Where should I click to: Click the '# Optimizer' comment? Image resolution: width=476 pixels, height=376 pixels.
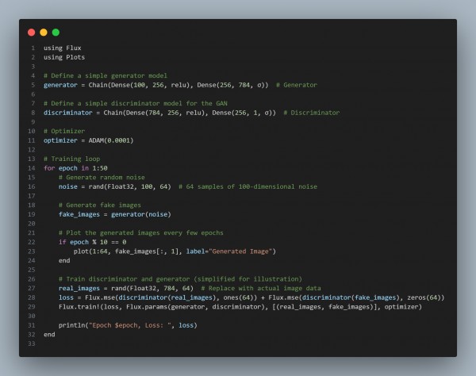click(64, 131)
